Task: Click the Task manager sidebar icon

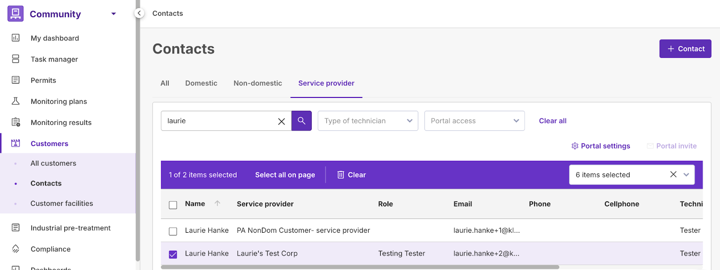Action: point(16,59)
